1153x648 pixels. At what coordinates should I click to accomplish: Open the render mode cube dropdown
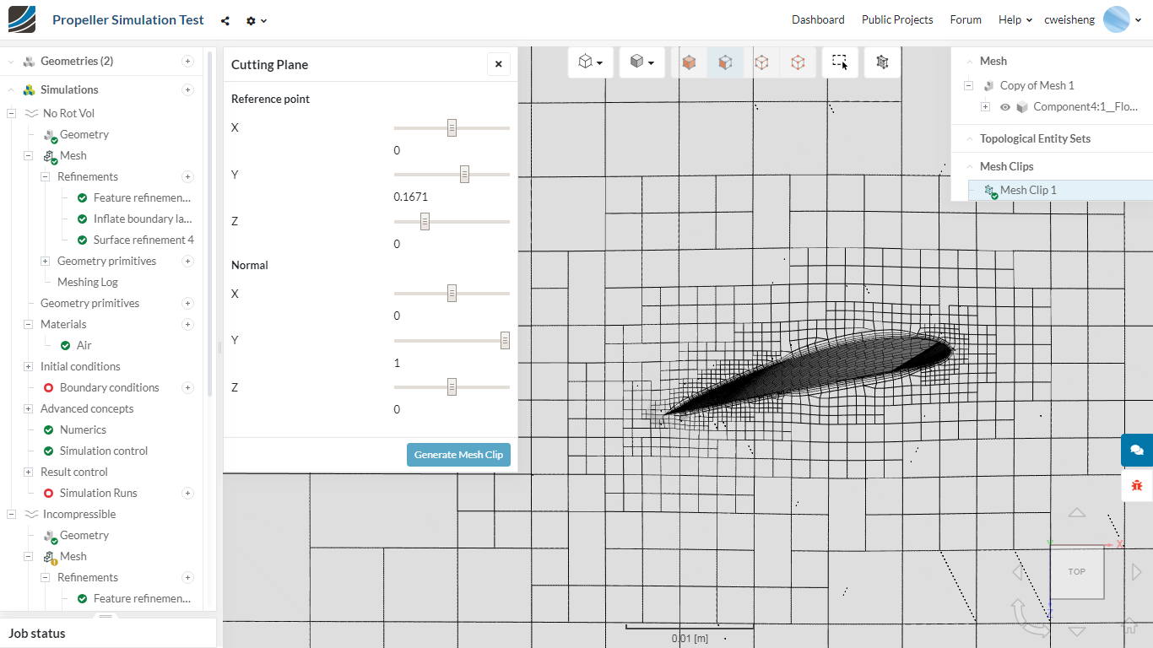[x=642, y=62]
